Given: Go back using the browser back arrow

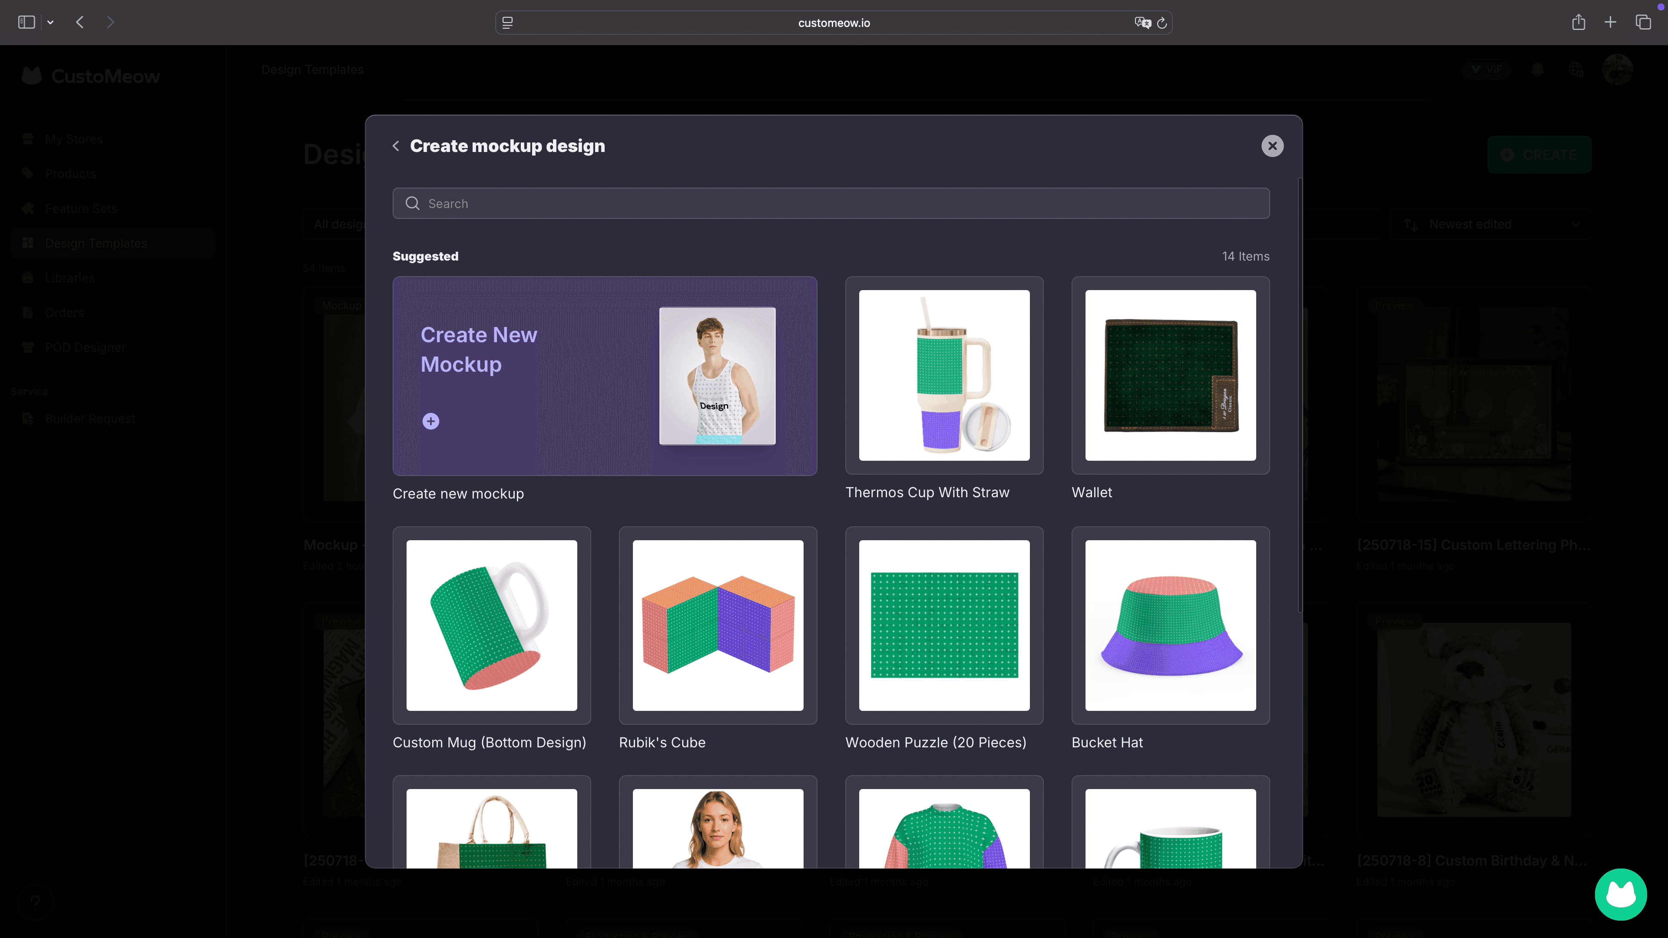Looking at the screenshot, I should tap(79, 23).
